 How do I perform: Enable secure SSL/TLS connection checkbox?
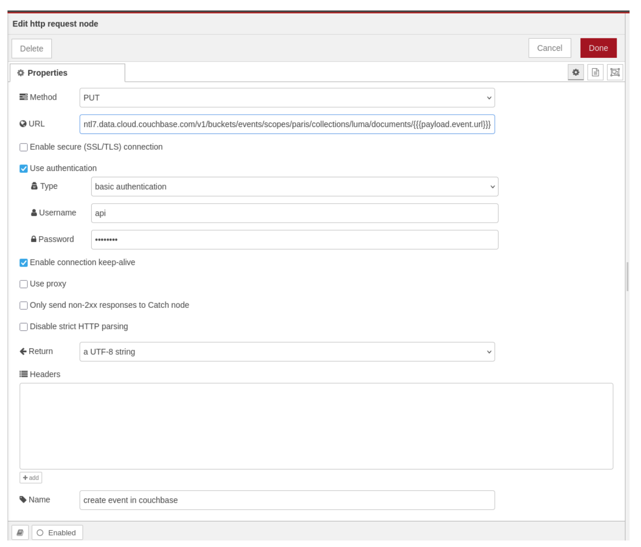23,147
